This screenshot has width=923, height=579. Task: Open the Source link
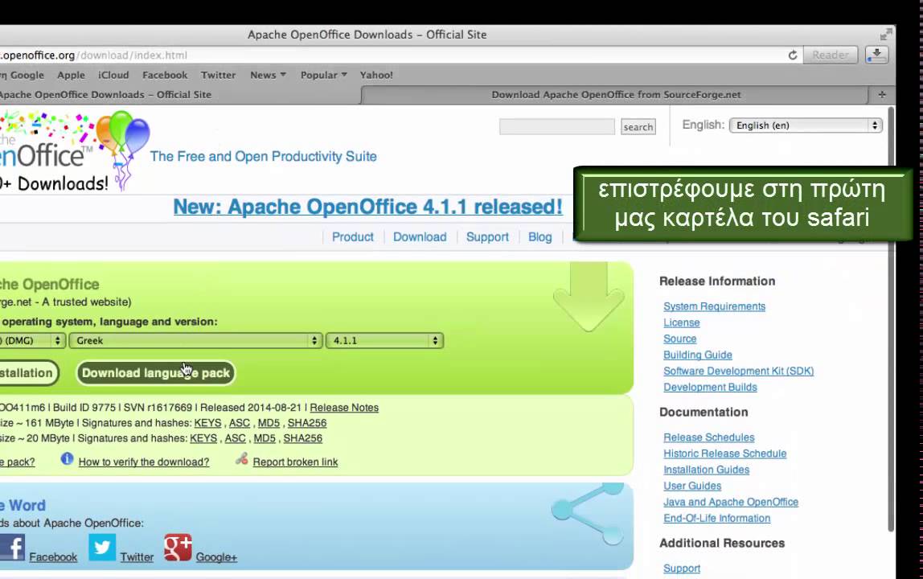[x=680, y=339]
